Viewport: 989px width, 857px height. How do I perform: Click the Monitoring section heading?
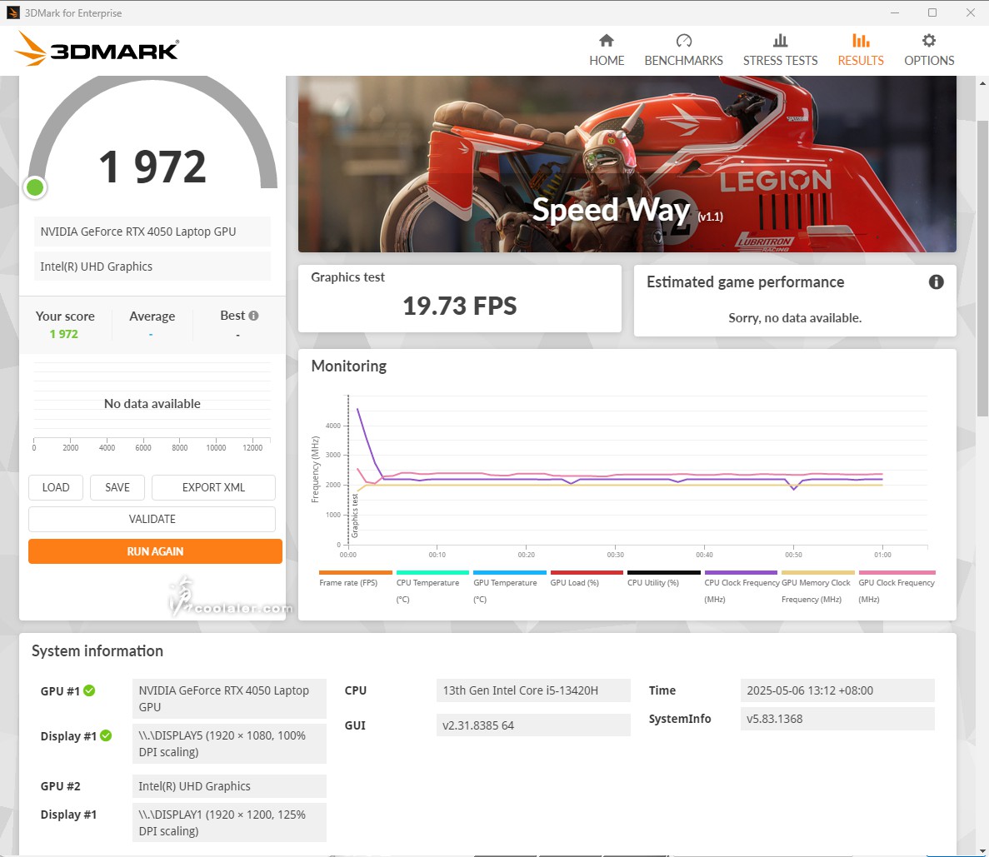(349, 366)
